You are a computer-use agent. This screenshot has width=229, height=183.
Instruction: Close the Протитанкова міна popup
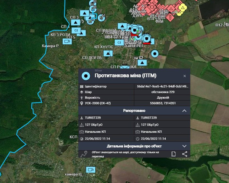click(x=185, y=76)
